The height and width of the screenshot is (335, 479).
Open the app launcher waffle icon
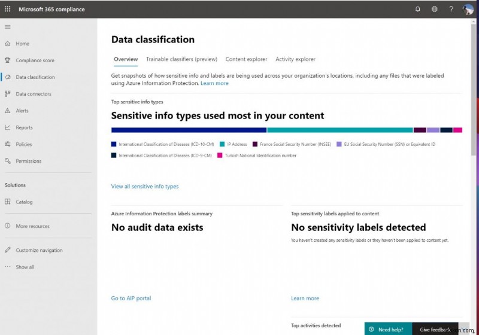coord(8,10)
